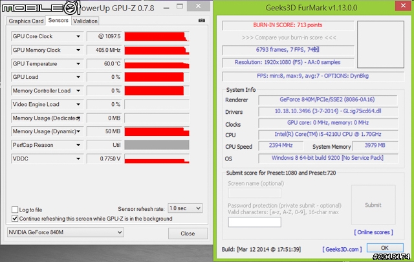
Task: Click the VDDC voltage graph
Action: coord(157,158)
